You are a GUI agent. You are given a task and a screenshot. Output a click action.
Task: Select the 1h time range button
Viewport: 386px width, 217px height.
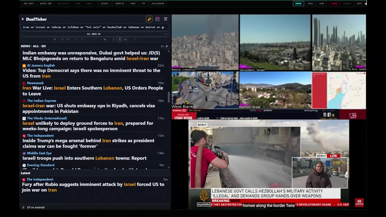coord(105,39)
